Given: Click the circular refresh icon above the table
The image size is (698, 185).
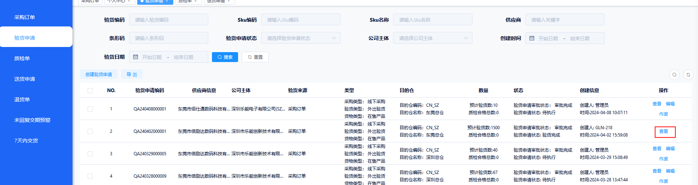Looking at the screenshot, I should click(x=688, y=75).
